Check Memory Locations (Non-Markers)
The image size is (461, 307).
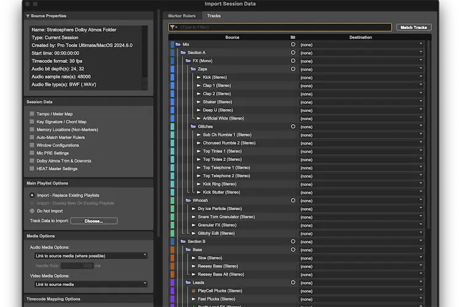(x=32, y=130)
